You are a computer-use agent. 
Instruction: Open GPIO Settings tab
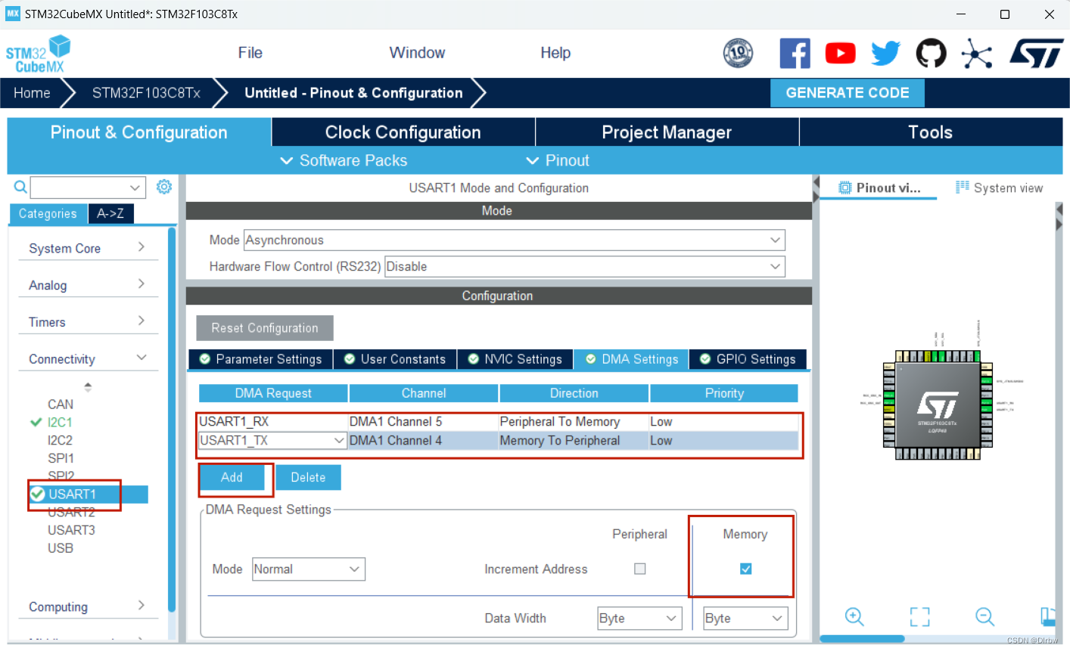[748, 359]
